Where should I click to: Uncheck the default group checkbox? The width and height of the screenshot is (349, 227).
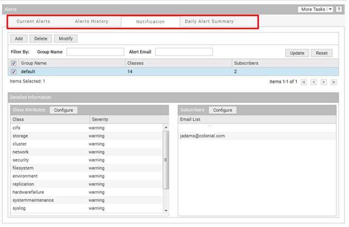pyautogui.click(x=14, y=72)
